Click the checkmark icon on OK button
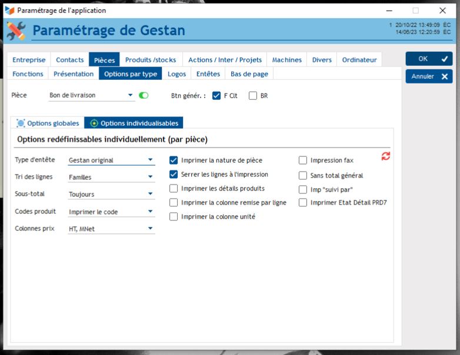This screenshot has width=460, height=355. (x=444, y=59)
